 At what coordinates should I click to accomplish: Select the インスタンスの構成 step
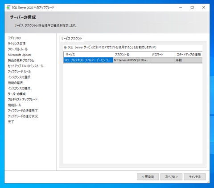19,88
